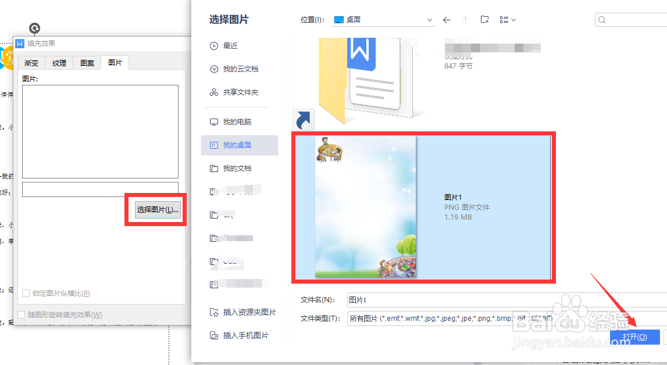The height and width of the screenshot is (365, 667).
Task: Toggle 锁定图片纵横比 checkbox
Action: pos(26,293)
